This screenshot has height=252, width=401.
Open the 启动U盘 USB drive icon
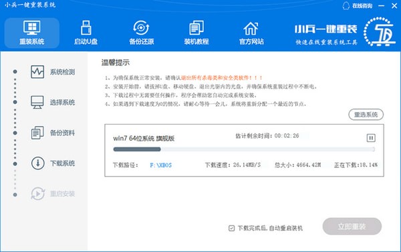(x=86, y=27)
